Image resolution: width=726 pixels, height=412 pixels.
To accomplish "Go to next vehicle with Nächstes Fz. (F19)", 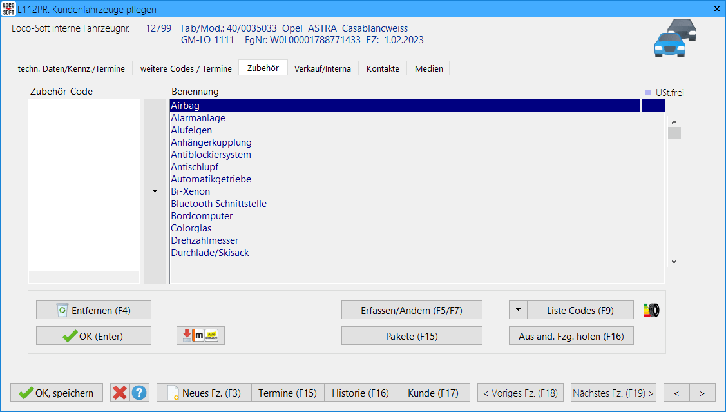I will (613, 393).
